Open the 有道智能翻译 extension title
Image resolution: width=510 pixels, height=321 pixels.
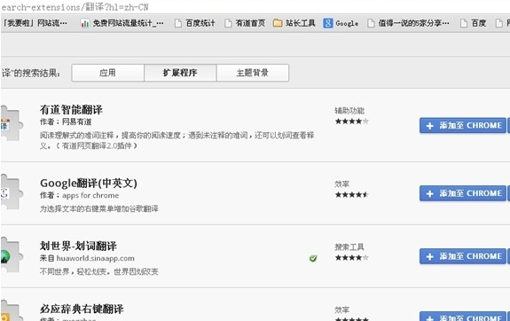click(x=71, y=110)
